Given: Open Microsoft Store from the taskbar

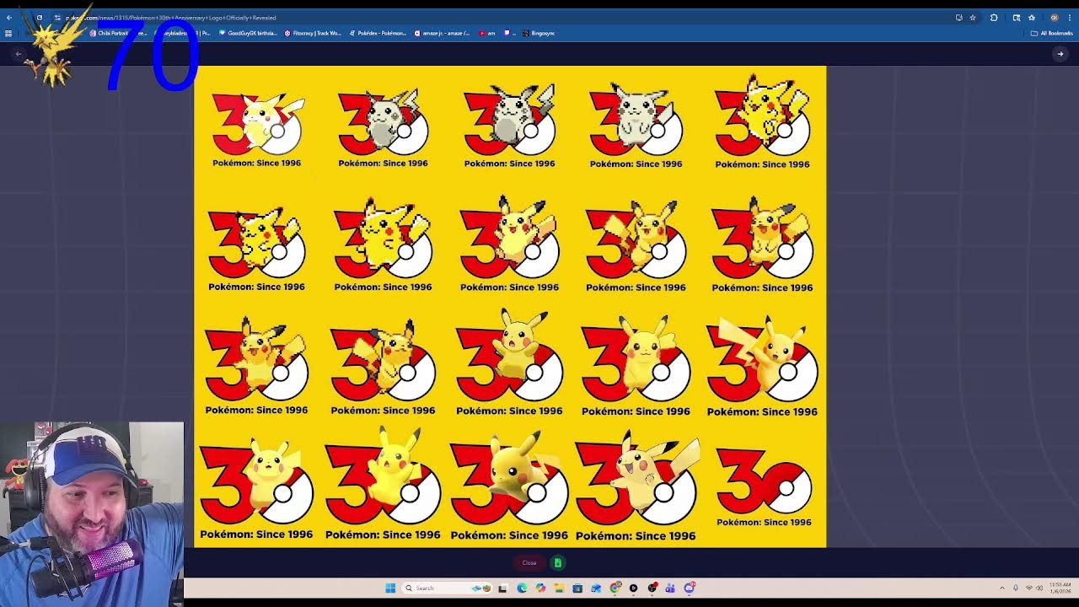Looking at the screenshot, I should coord(577,588).
